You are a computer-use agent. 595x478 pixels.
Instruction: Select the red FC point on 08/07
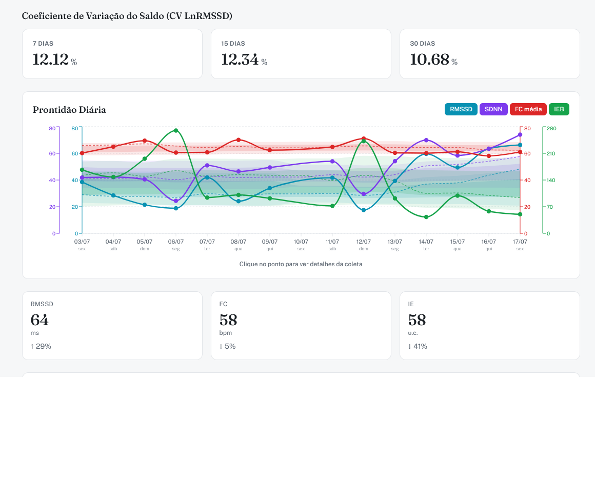coord(239,140)
